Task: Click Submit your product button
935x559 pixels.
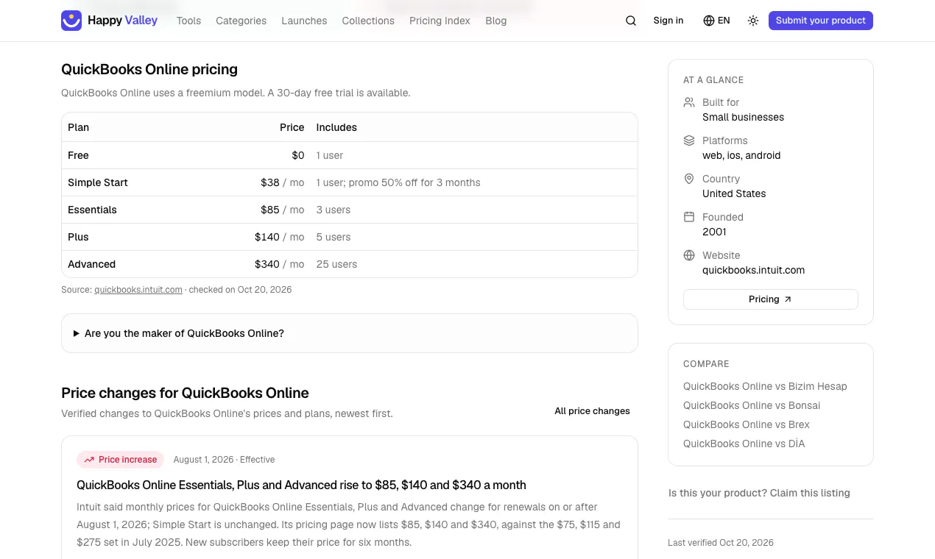Action: [821, 21]
